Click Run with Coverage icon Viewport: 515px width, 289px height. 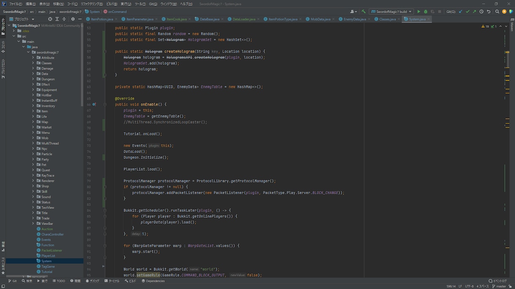tap(432, 12)
